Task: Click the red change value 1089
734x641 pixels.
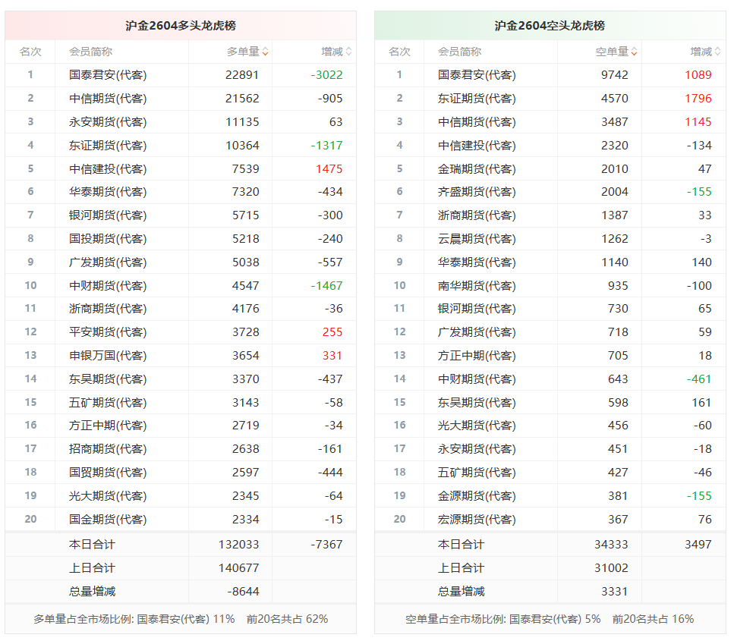Action: 698,75
